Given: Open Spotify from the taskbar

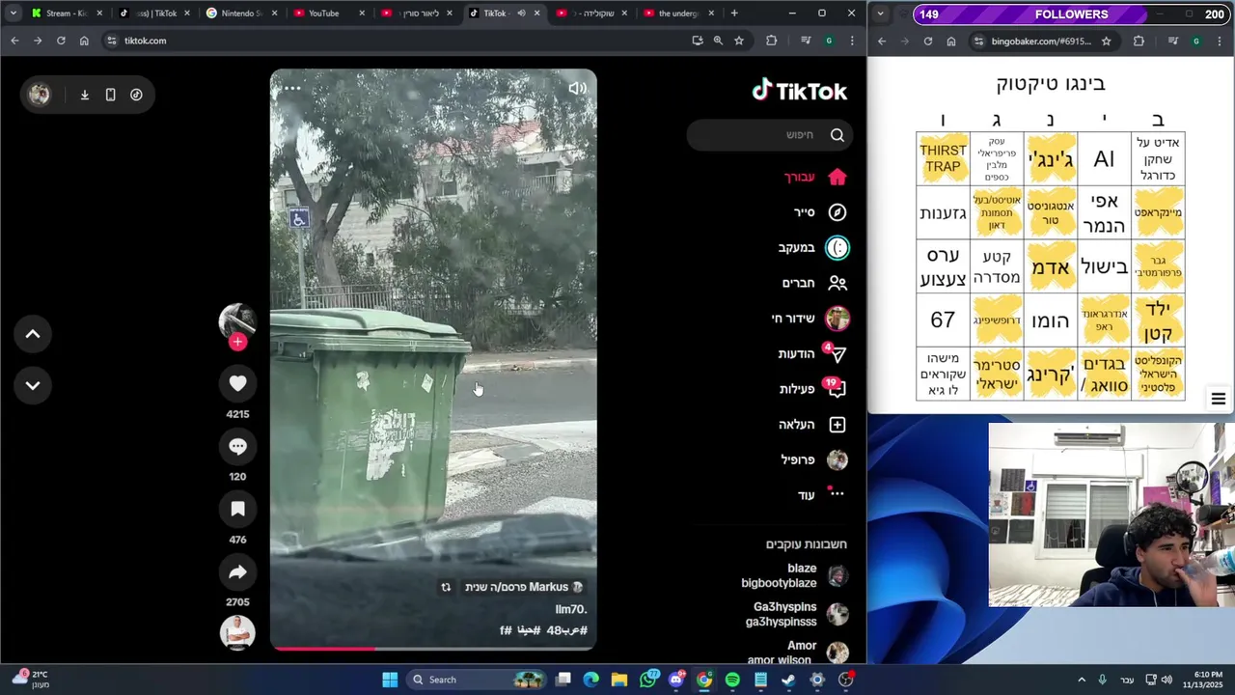Looking at the screenshot, I should (732, 680).
